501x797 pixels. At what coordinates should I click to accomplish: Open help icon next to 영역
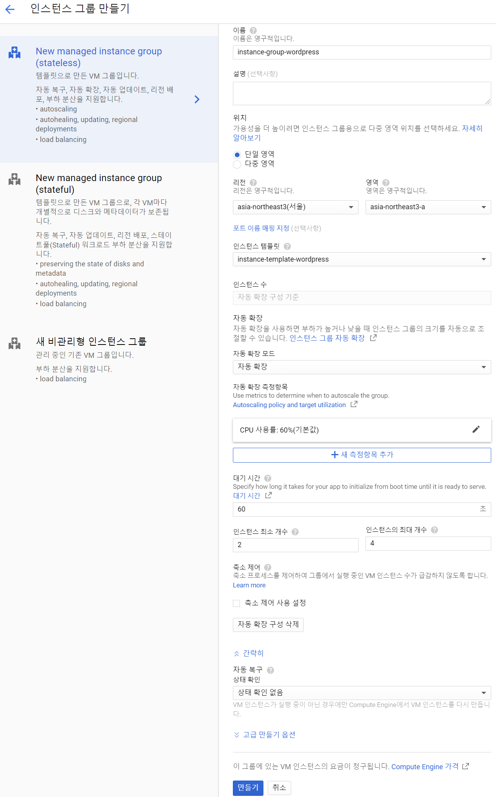(x=386, y=183)
